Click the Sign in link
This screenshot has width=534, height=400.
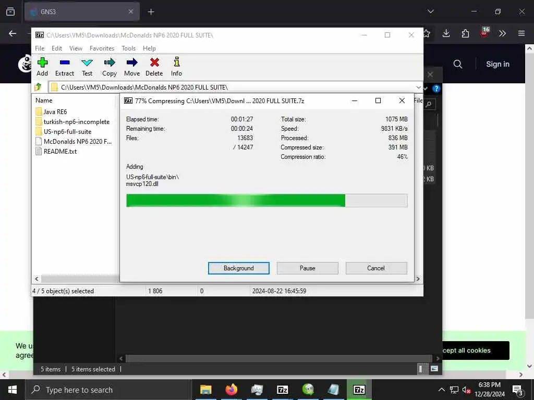(497, 64)
